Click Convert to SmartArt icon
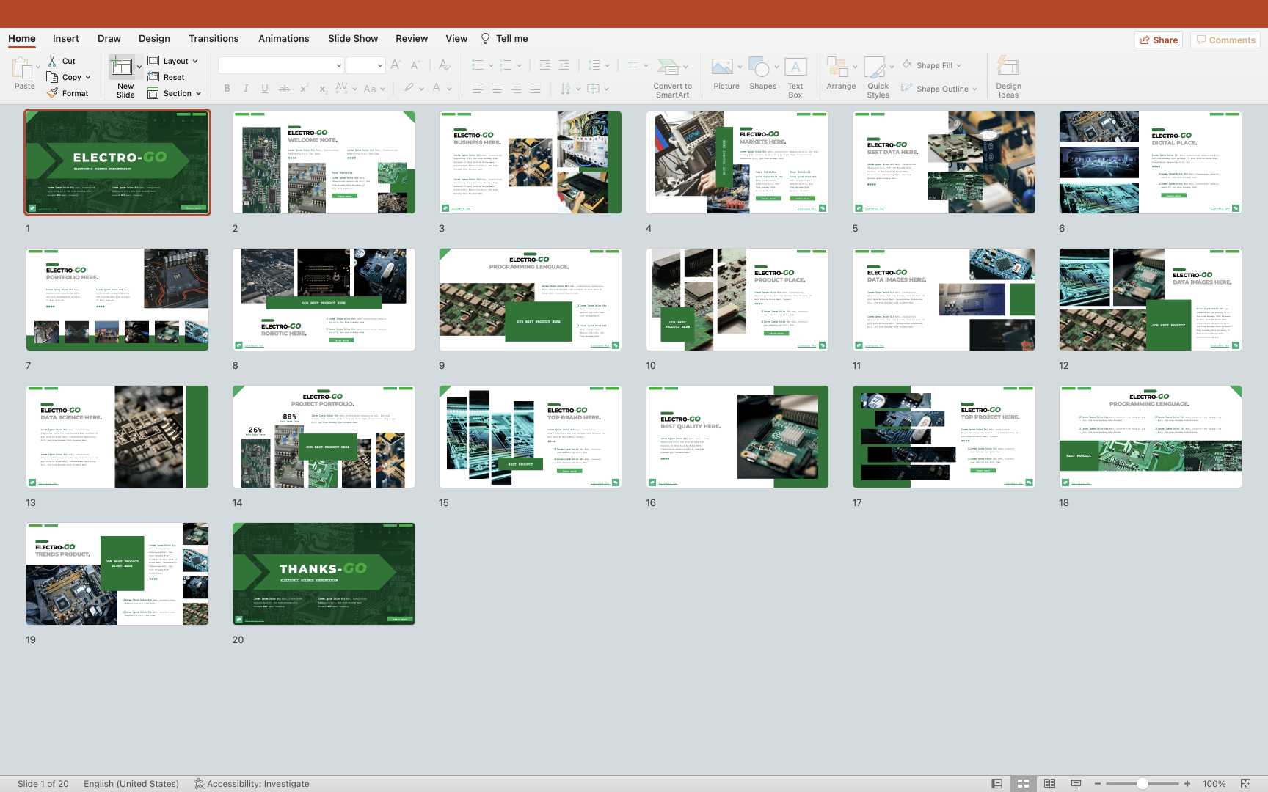 click(x=668, y=68)
